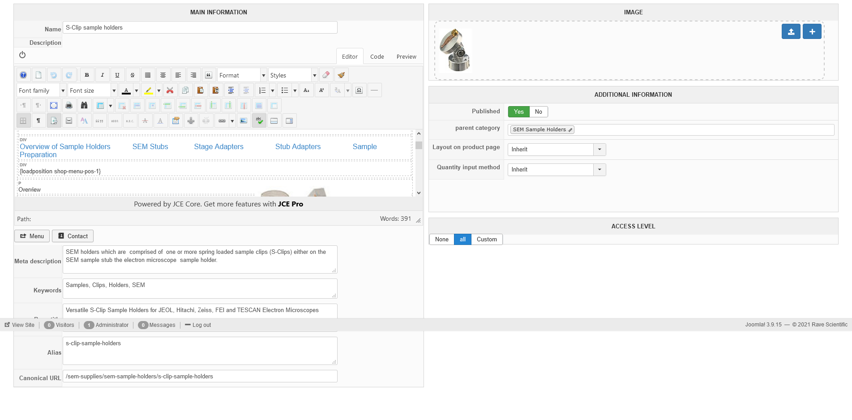Insert an image using the picture icon
Viewport: 852px width, 420px height.
(x=244, y=121)
